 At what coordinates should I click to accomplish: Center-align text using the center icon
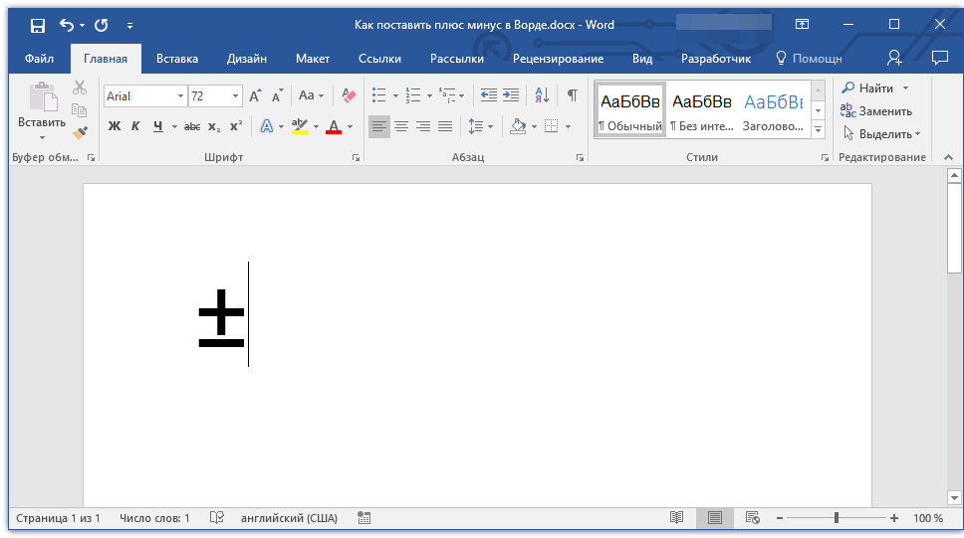click(x=401, y=126)
